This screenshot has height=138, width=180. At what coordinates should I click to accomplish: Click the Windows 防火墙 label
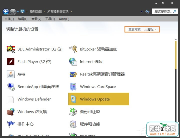point(32,111)
